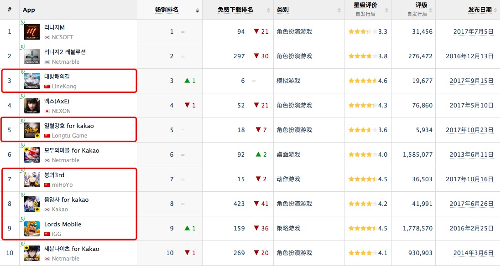
Task: Open the 음양사 for kakao icon
Action: (32, 204)
